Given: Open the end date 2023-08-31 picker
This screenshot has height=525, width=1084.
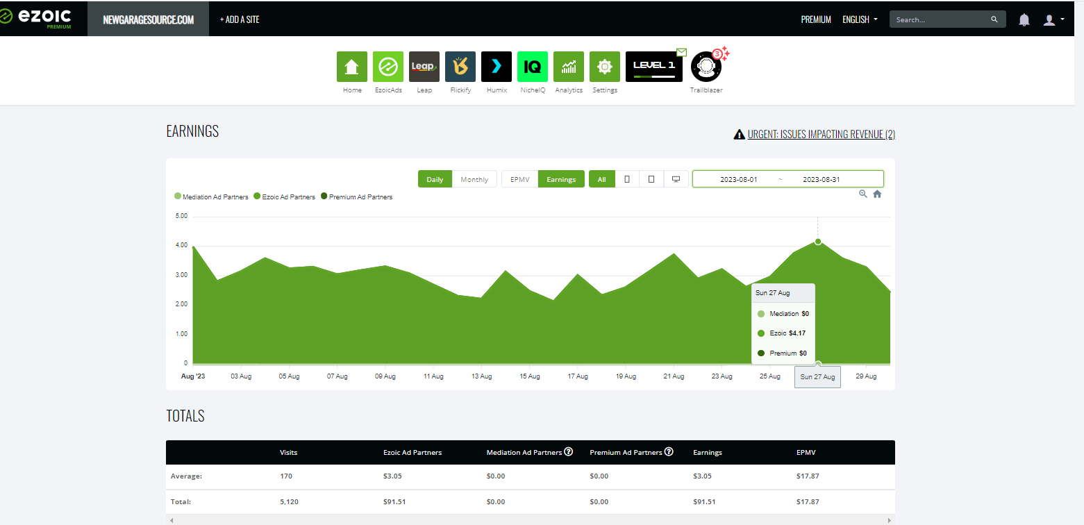Looking at the screenshot, I should coord(822,179).
